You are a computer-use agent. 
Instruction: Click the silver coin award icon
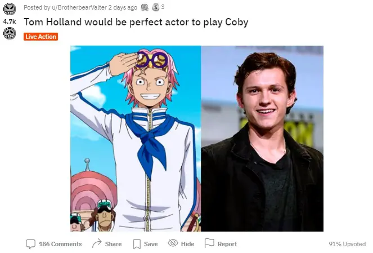156,8
